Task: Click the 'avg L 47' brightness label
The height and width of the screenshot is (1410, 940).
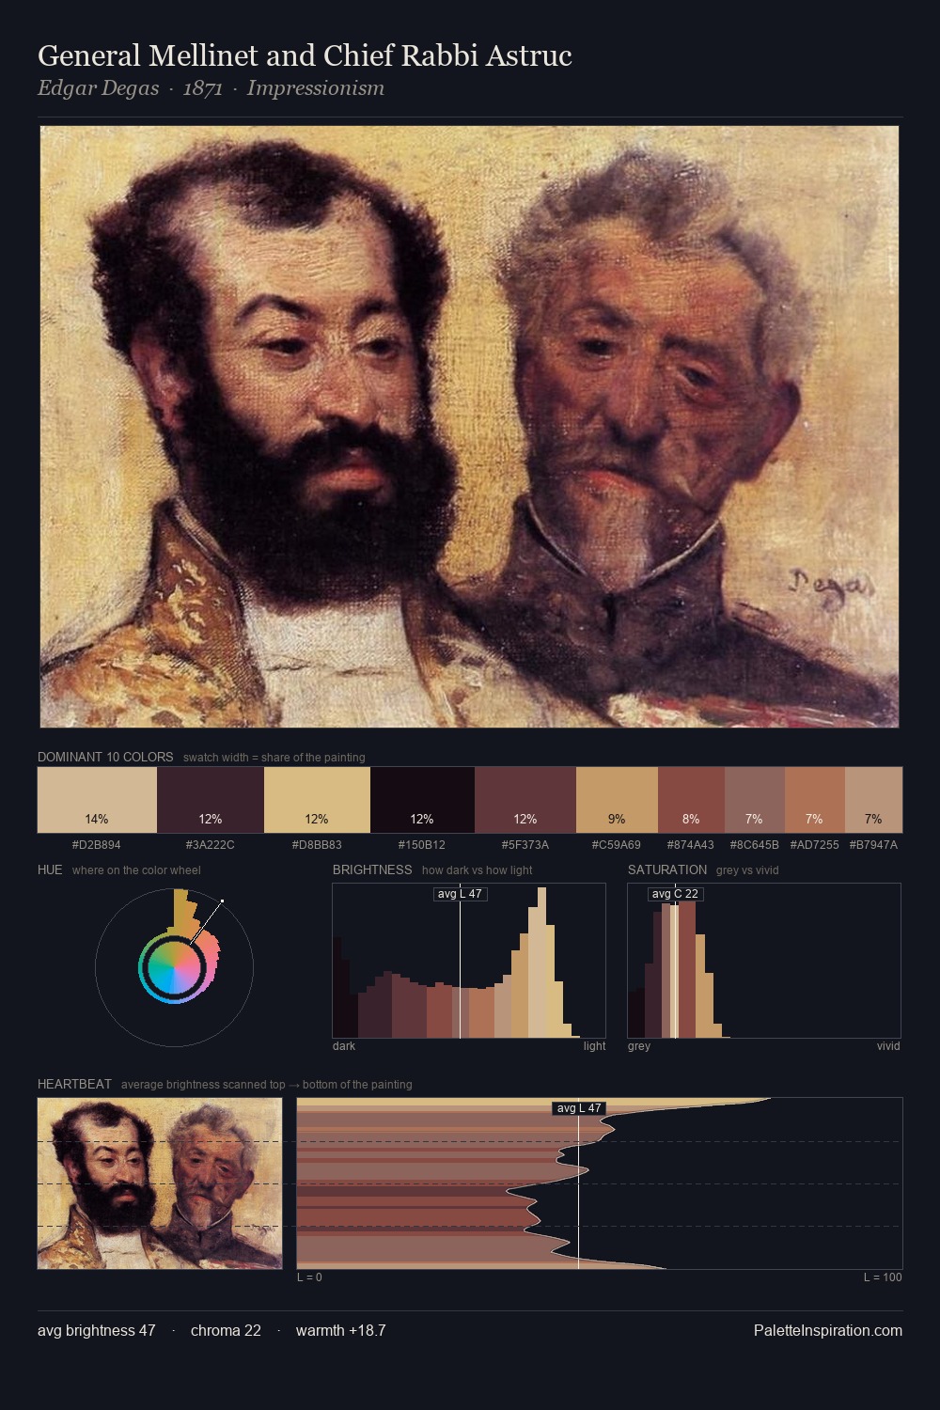Action: click(x=461, y=894)
